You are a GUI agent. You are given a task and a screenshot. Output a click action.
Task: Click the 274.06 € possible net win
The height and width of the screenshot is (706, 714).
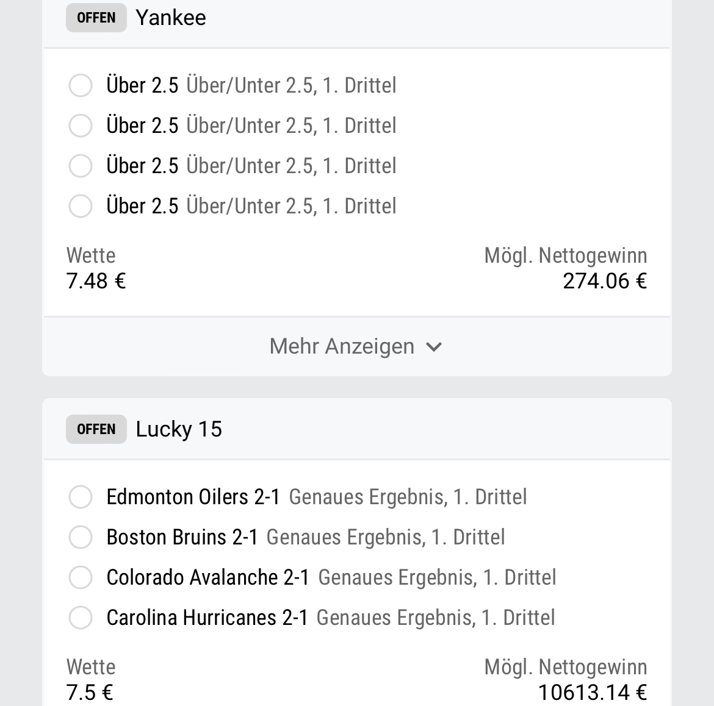[x=604, y=281]
